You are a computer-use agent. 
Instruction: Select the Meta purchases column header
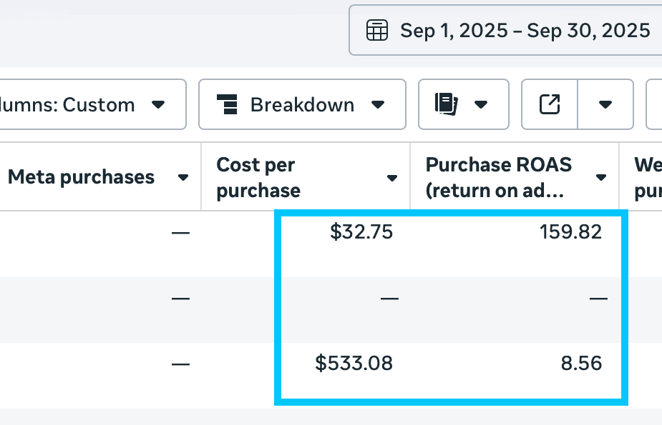tap(81, 177)
